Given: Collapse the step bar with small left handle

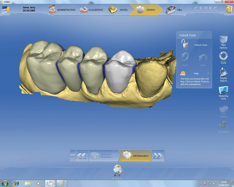Looking at the screenshot, I should pyautogui.click(x=73, y=155).
